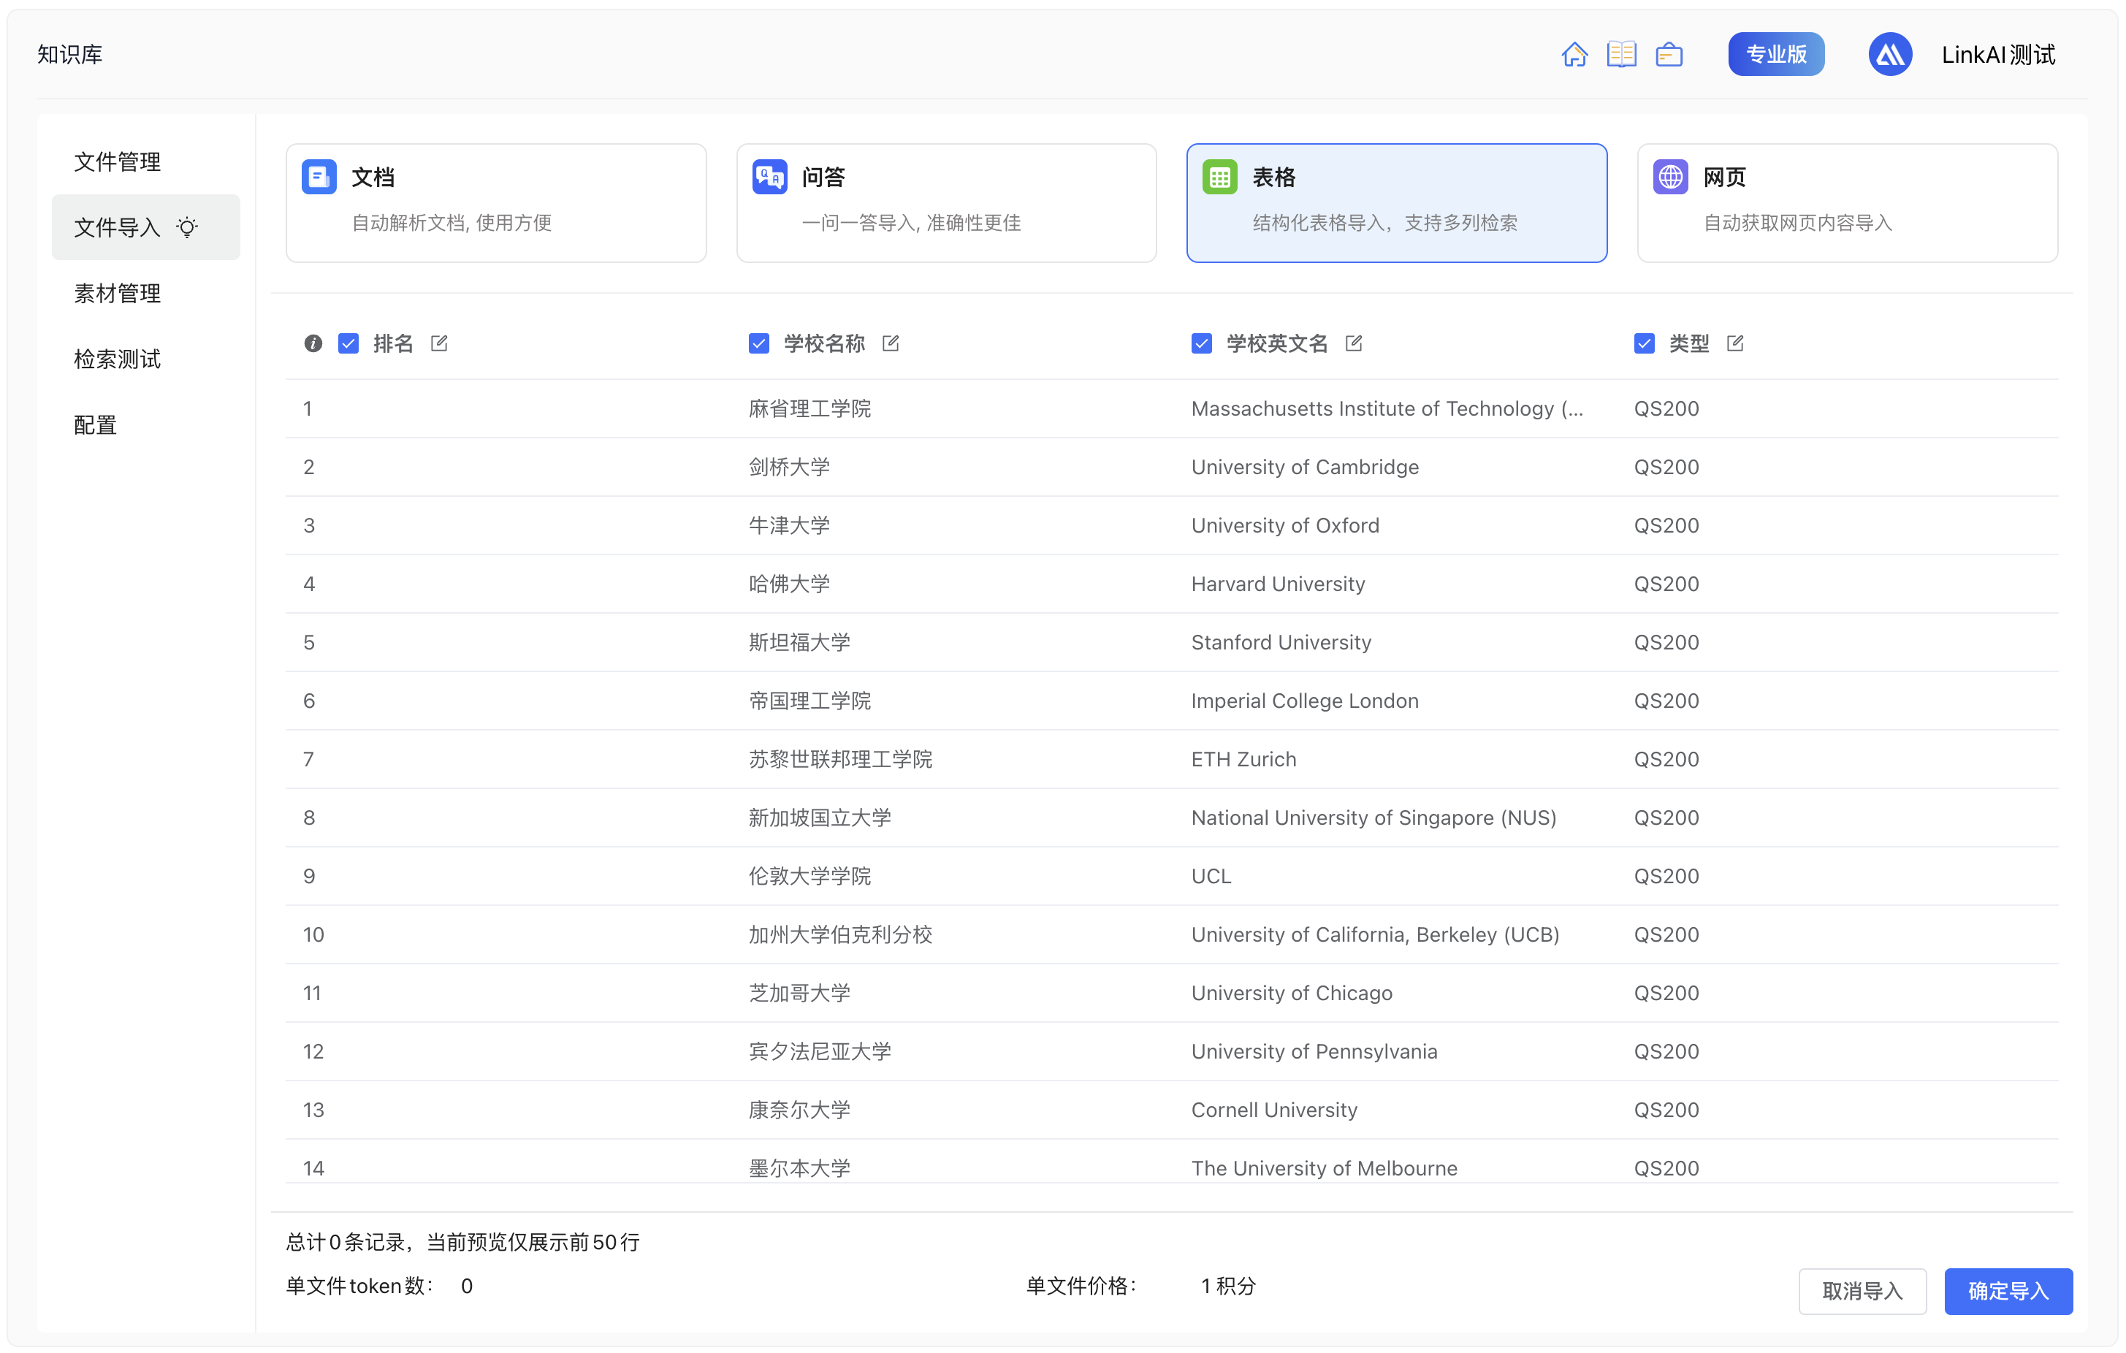Switch to 检索测试 in the sidebar

pyautogui.click(x=118, y=358)
